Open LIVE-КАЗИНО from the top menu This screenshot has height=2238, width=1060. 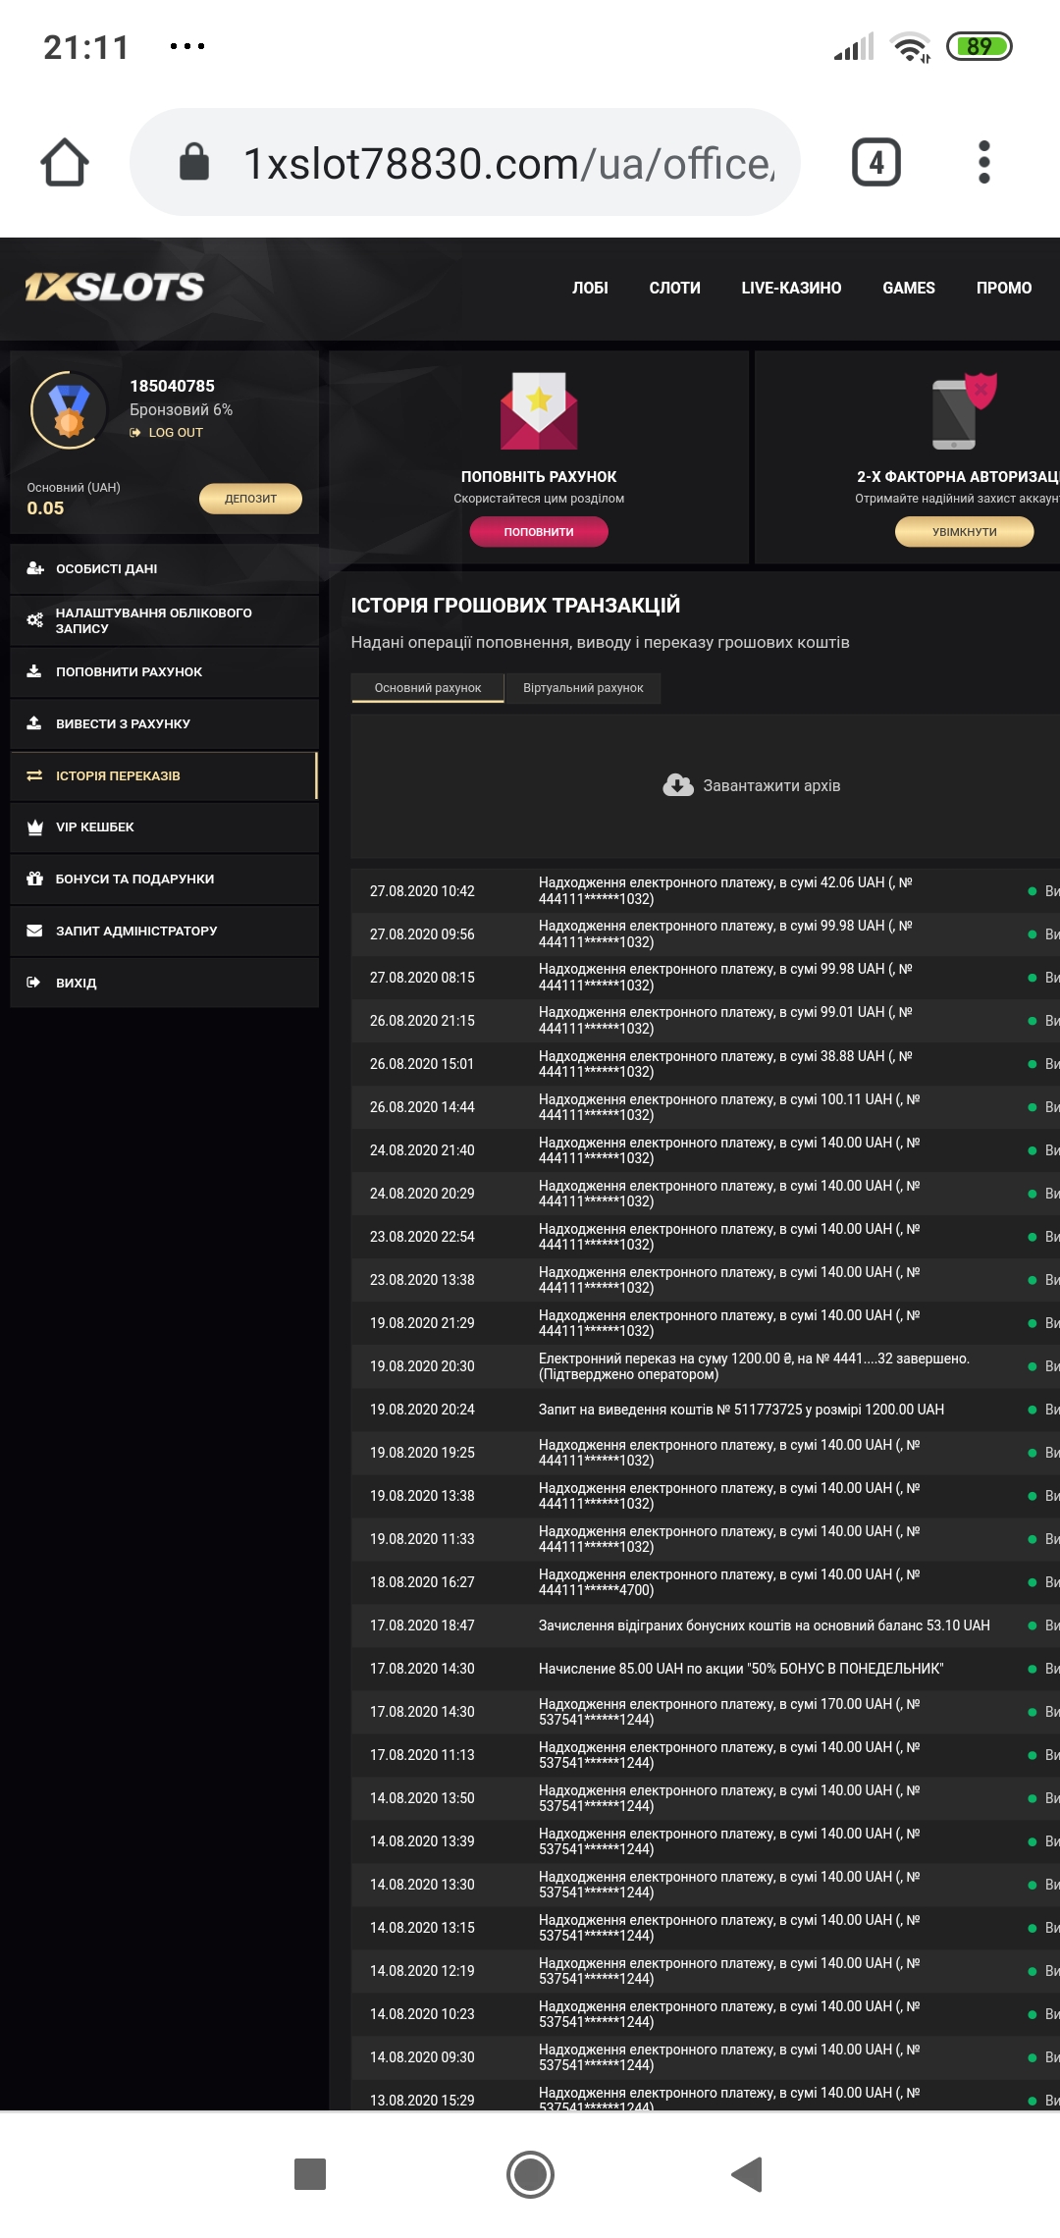point(791,288)
